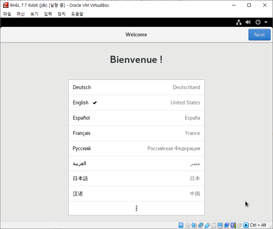This screenshot has height=229, width=273.
Task: Open the 장치 menu
Action: (62, 14)
